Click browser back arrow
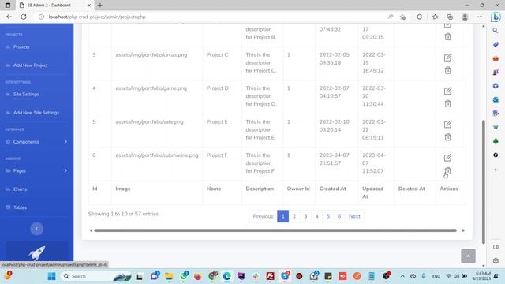This screenshot has height=284, width=505. pos(9,17)
